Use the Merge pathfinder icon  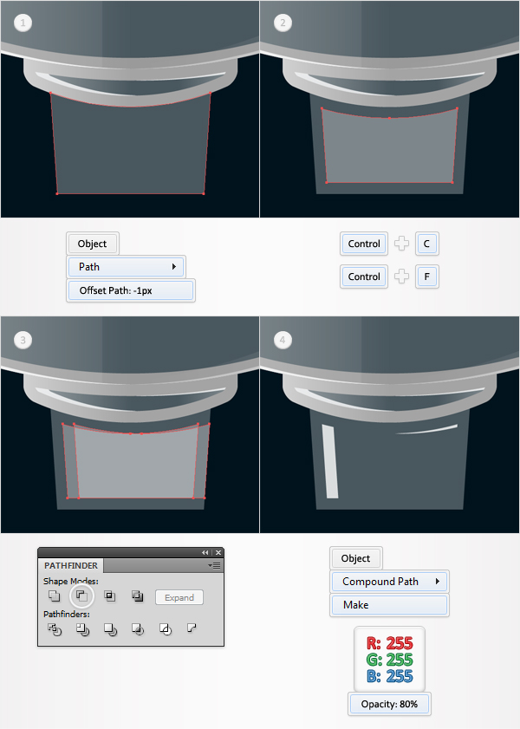point(110,629)
